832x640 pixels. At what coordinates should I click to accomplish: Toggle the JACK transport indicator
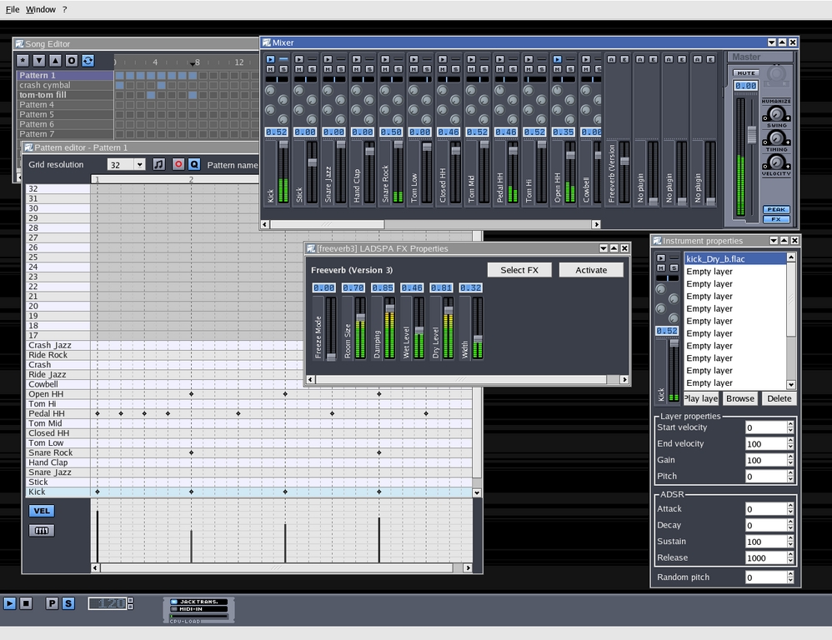click(x=198, y=601)
